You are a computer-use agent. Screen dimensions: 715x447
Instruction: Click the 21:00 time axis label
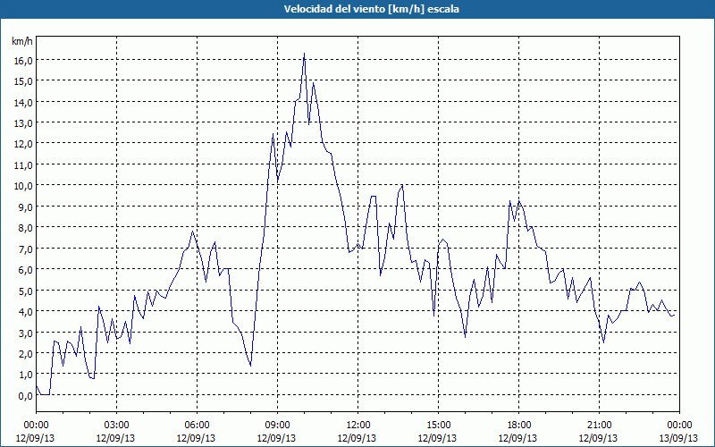tap(599, 426)
